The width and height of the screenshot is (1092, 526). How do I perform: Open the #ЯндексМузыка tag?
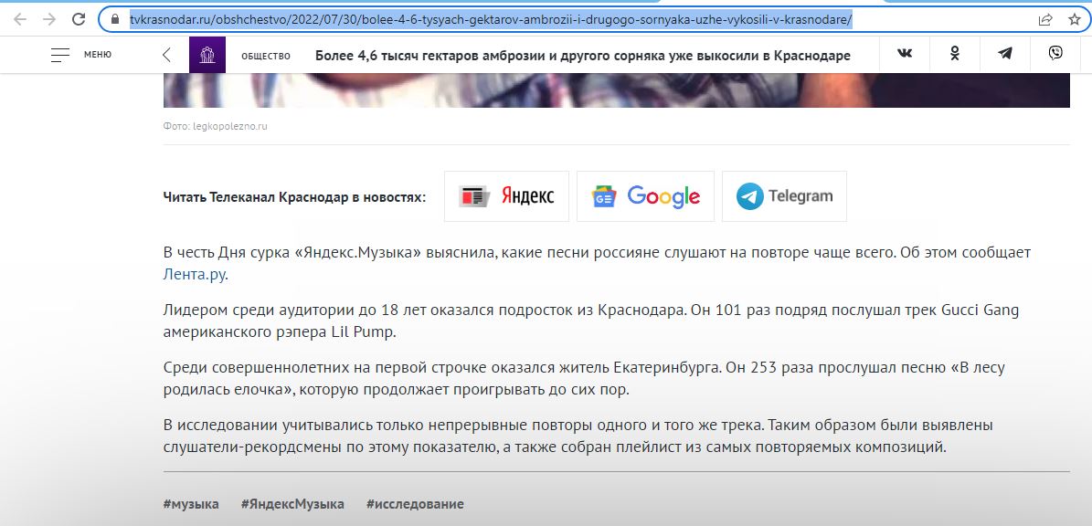(x=292, y=504)
